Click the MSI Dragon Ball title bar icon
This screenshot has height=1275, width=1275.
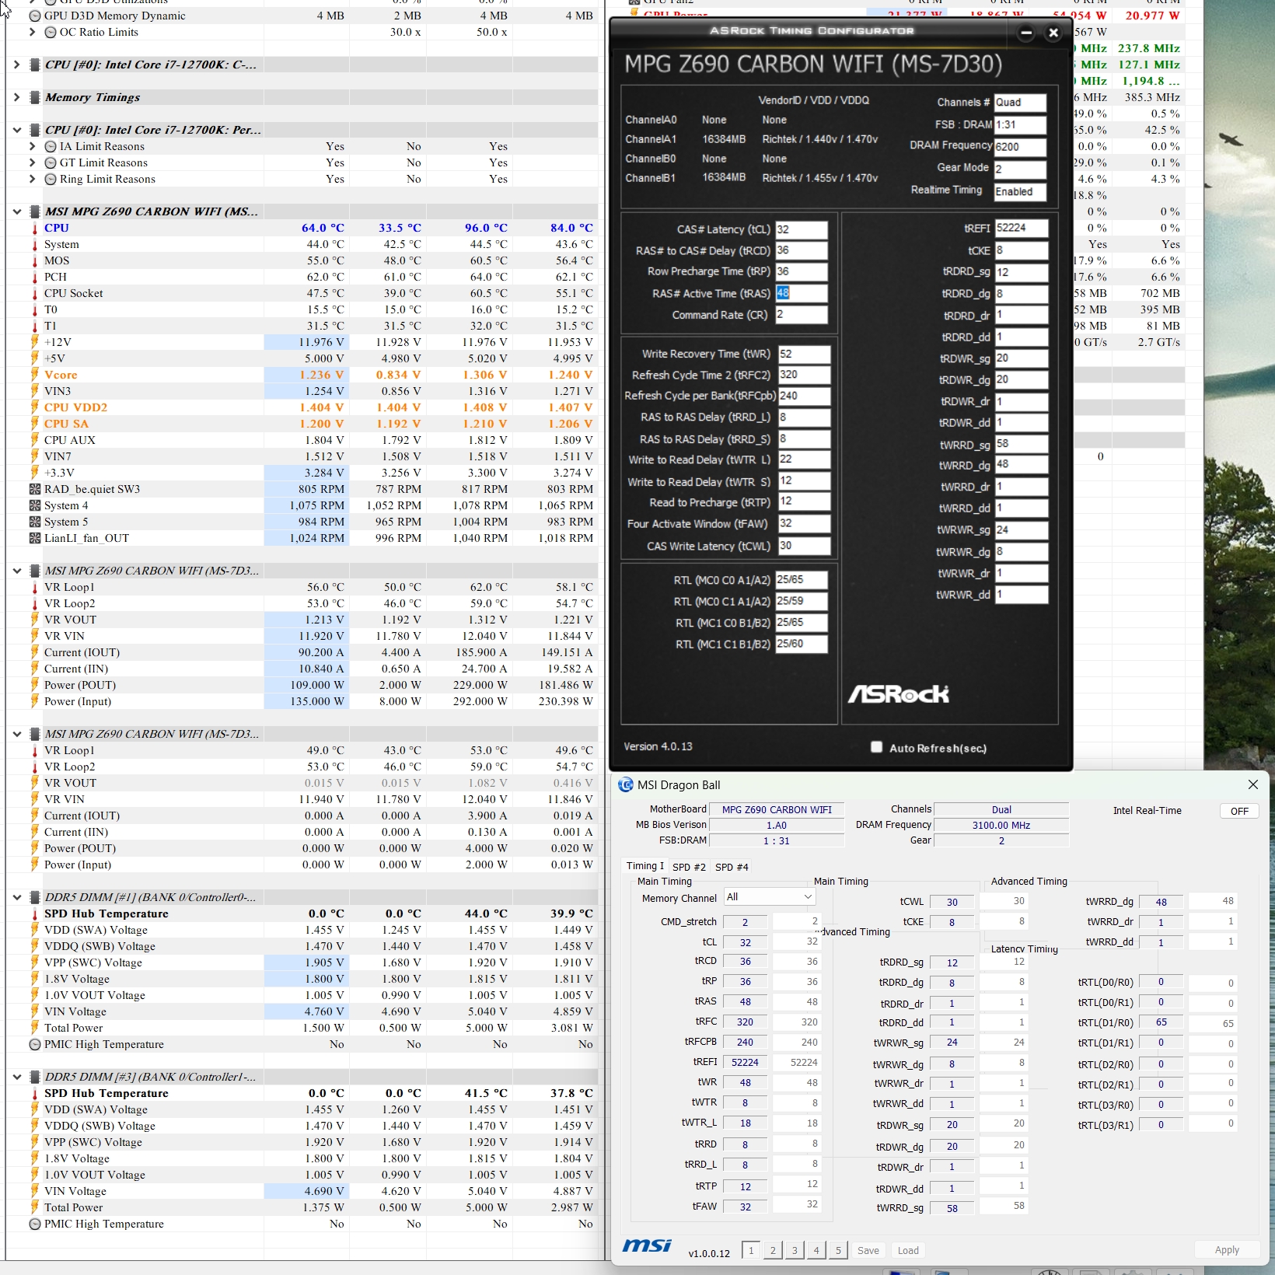point(626,785)
